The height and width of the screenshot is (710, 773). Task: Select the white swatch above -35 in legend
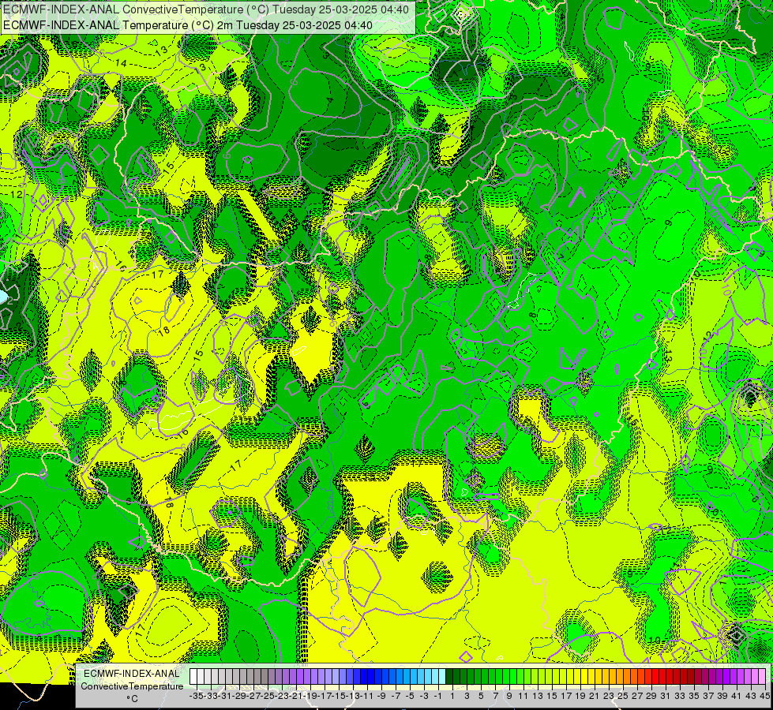193,677
